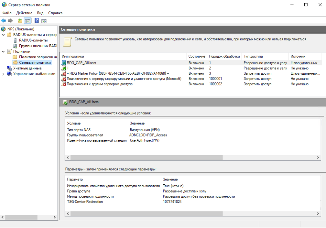Click the RADIUS-клиенты server icon in tree

pos(15,40)
